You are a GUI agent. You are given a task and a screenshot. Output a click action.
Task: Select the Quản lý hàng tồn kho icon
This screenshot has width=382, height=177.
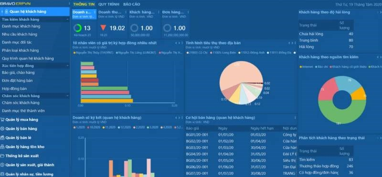(x=2, y=146)
